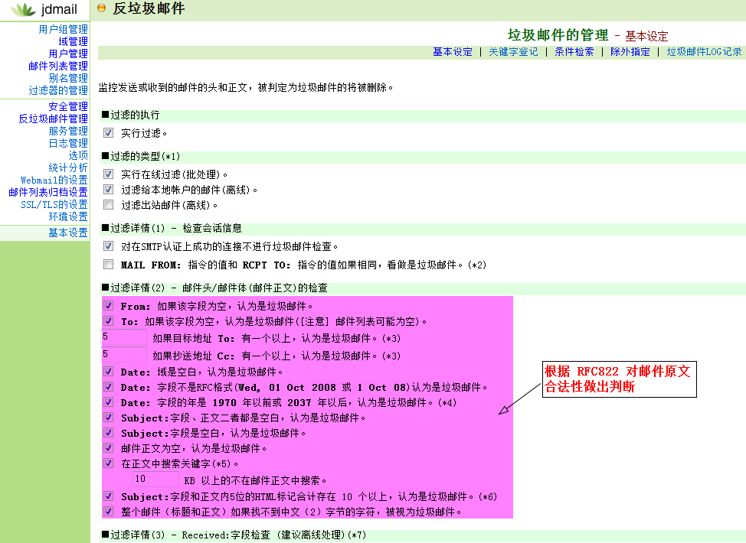Open SSL/TLS的设置 link
746x543 pixels.
[54, 204]
